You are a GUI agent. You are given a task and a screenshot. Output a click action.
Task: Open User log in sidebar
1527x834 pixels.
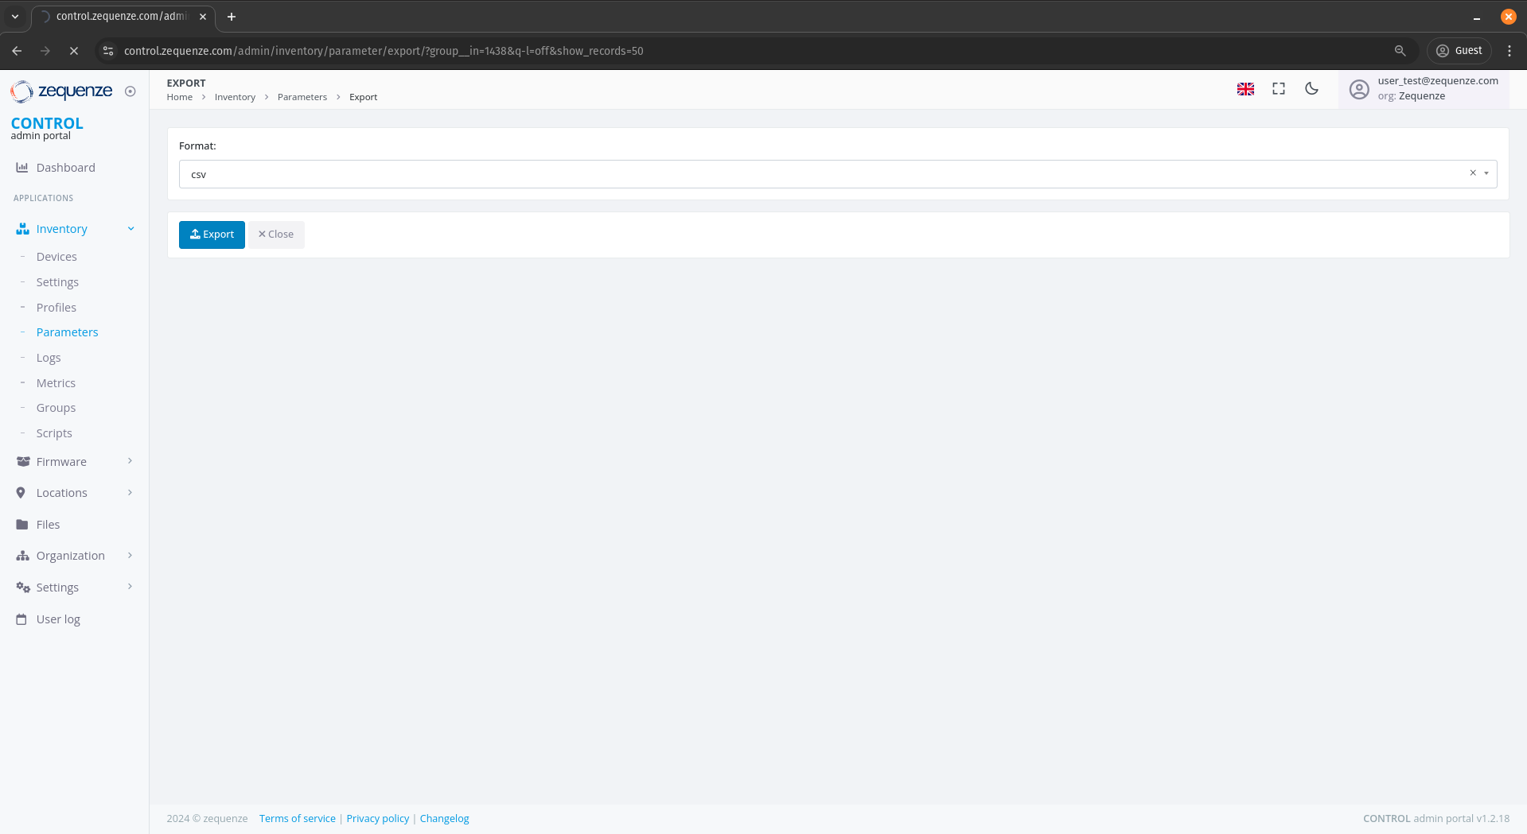pos(58,619)
